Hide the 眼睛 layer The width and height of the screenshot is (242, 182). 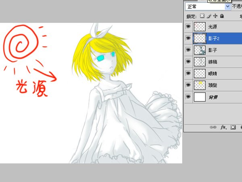(x=188, y=73)
